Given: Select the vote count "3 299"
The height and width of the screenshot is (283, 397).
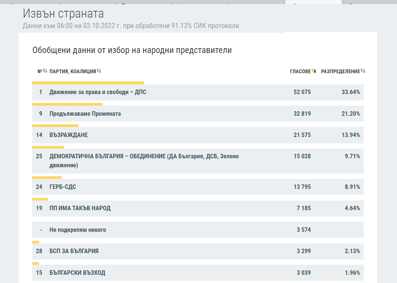Looking at the screenshot, I should click(x=304, y=251).
